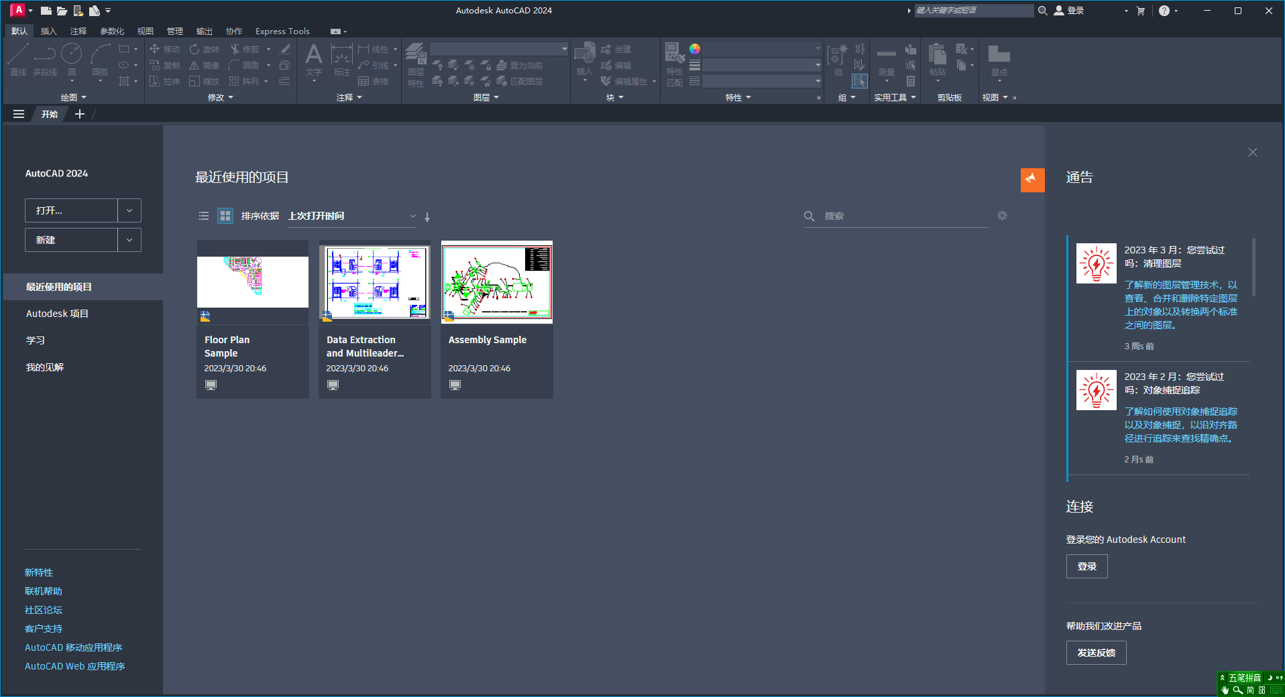Viewport: 1285px width, 697px height.
Task: Click the 发送反馈 feedback button
Action: pos(1095,652)
